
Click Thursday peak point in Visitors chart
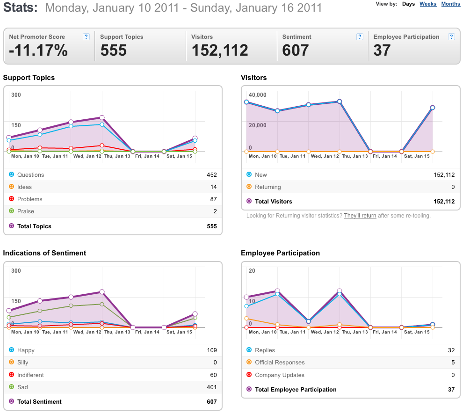(x=340, y=102)
